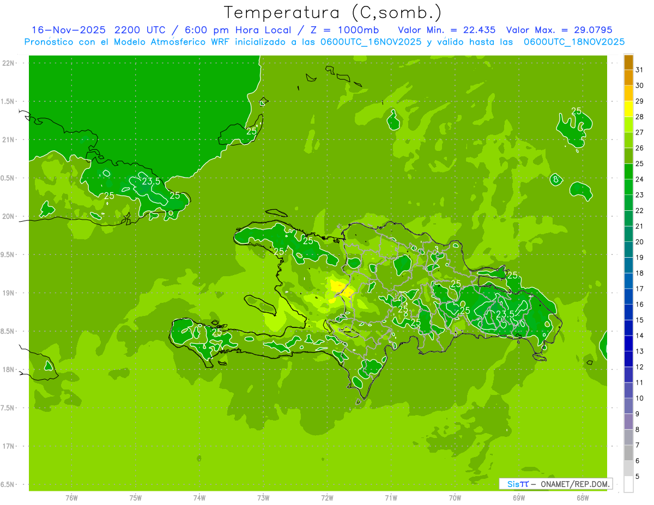The image size is (654, 505).
Task: Click the legend value "12"
Action: click(640, 367)
